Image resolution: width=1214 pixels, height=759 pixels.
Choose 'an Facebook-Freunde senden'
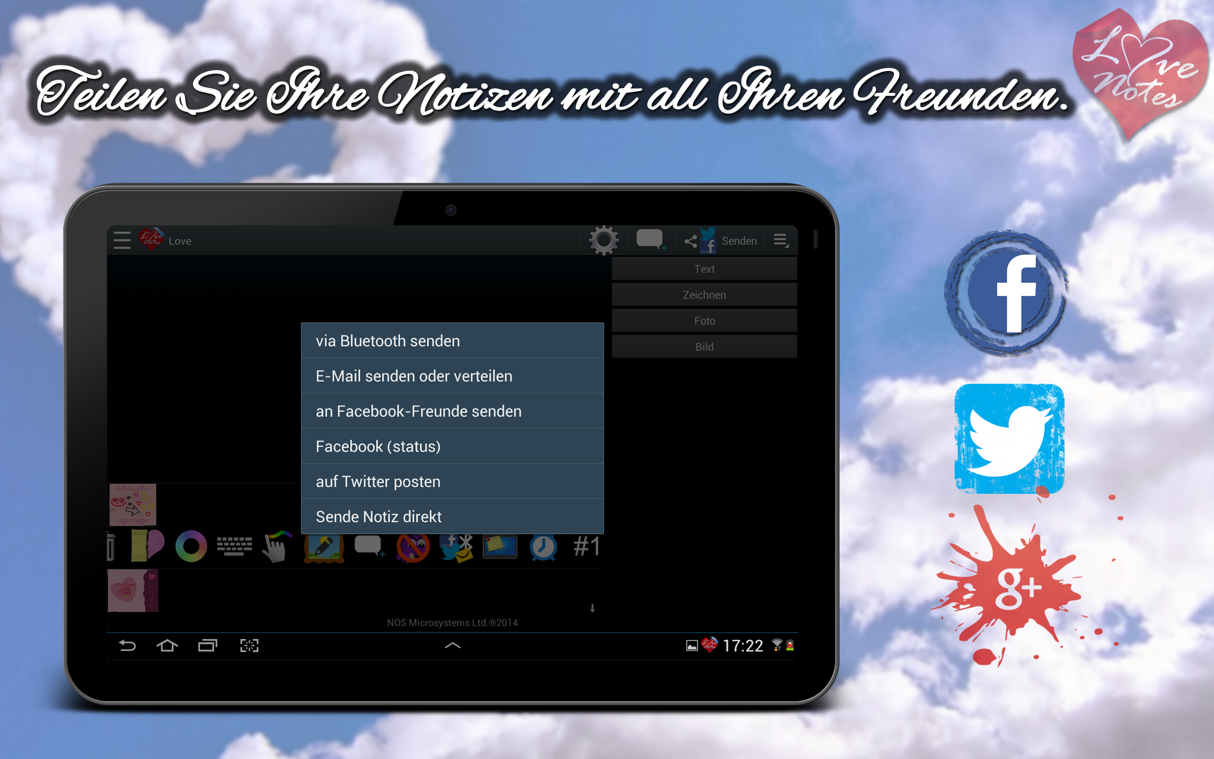point(452,411)
